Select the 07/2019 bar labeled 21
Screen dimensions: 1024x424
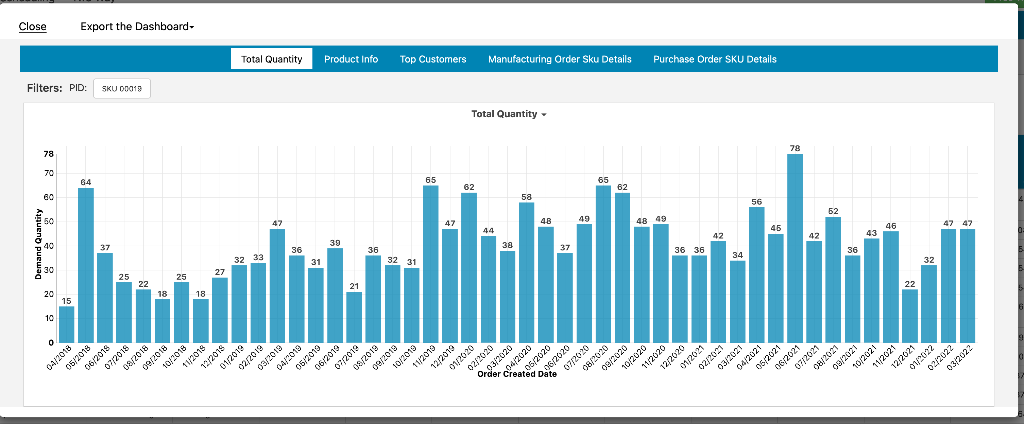(x=354, y=317)
